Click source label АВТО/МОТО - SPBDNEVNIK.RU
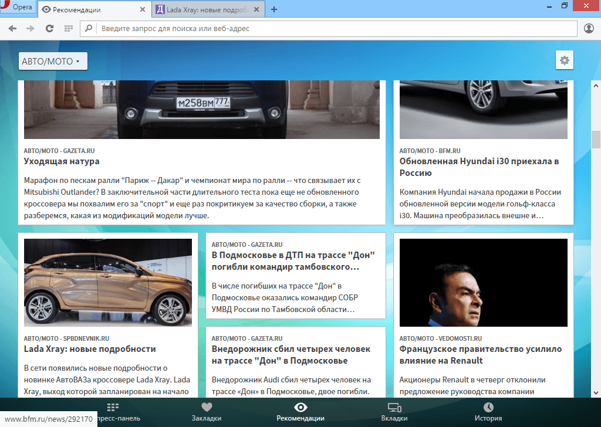Image resolution: width=601 pixels, height=427 pixels. click(66, 338)
